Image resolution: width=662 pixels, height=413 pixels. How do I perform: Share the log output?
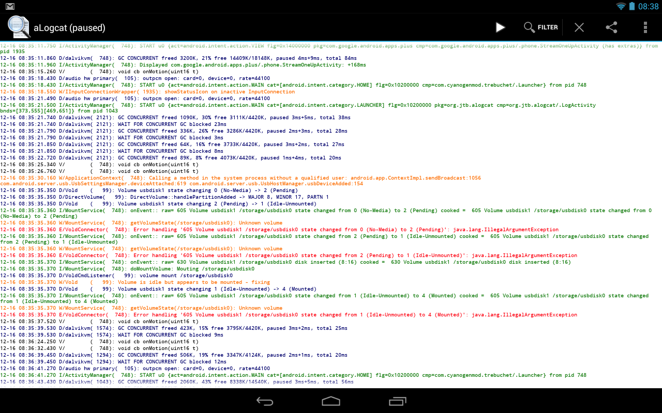click(x=612, y=27)
